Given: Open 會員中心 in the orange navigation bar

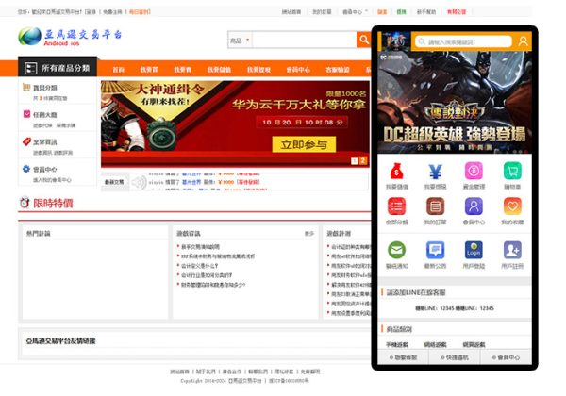Looking at the screenshot, I should pyautogui.click(x=298, y=70).
